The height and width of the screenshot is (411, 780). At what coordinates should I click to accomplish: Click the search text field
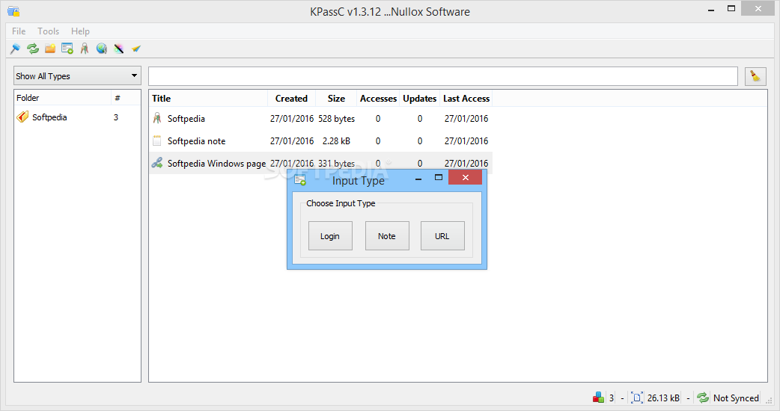click(442, 76)
